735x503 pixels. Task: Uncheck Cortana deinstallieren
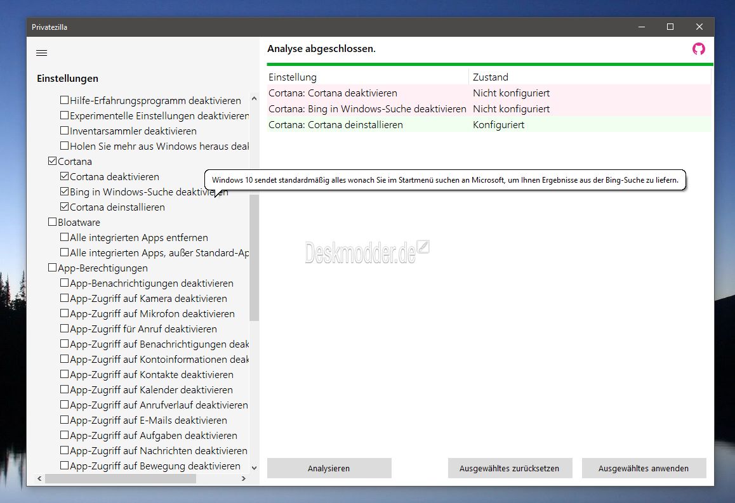click(65, 207)
